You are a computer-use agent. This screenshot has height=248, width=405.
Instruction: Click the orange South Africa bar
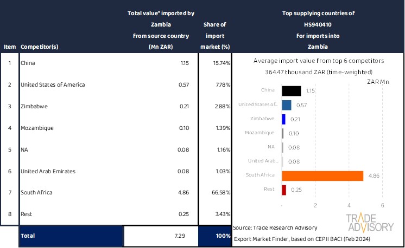point(322,175)
